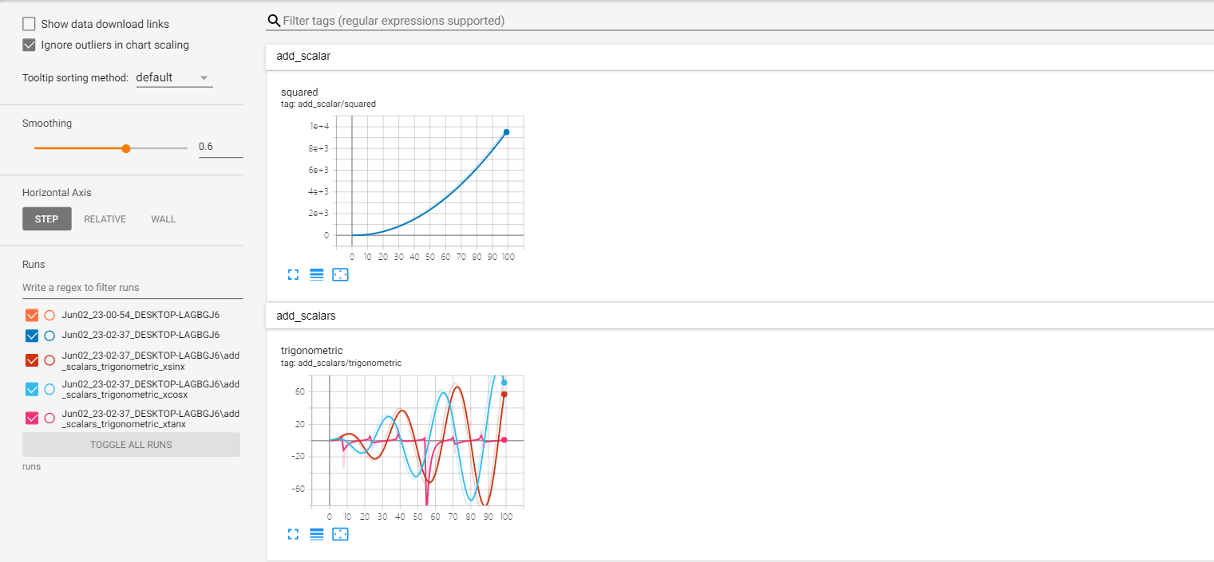Image resolution: width=1214 pixels, height=562 pixels.
Task: Open the Tooltip sorting method dropdown
Action: [x=174, y=78]
